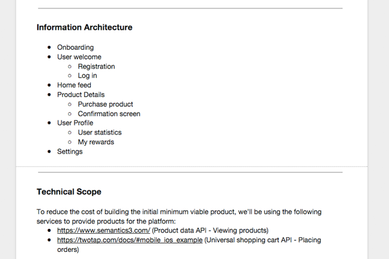
Task: Open the semantics3.com link
Action: 104,231
